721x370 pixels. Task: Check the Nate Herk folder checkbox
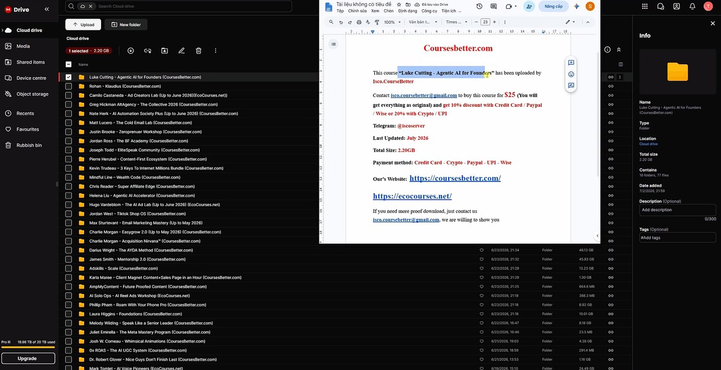[x=68, y=114]
